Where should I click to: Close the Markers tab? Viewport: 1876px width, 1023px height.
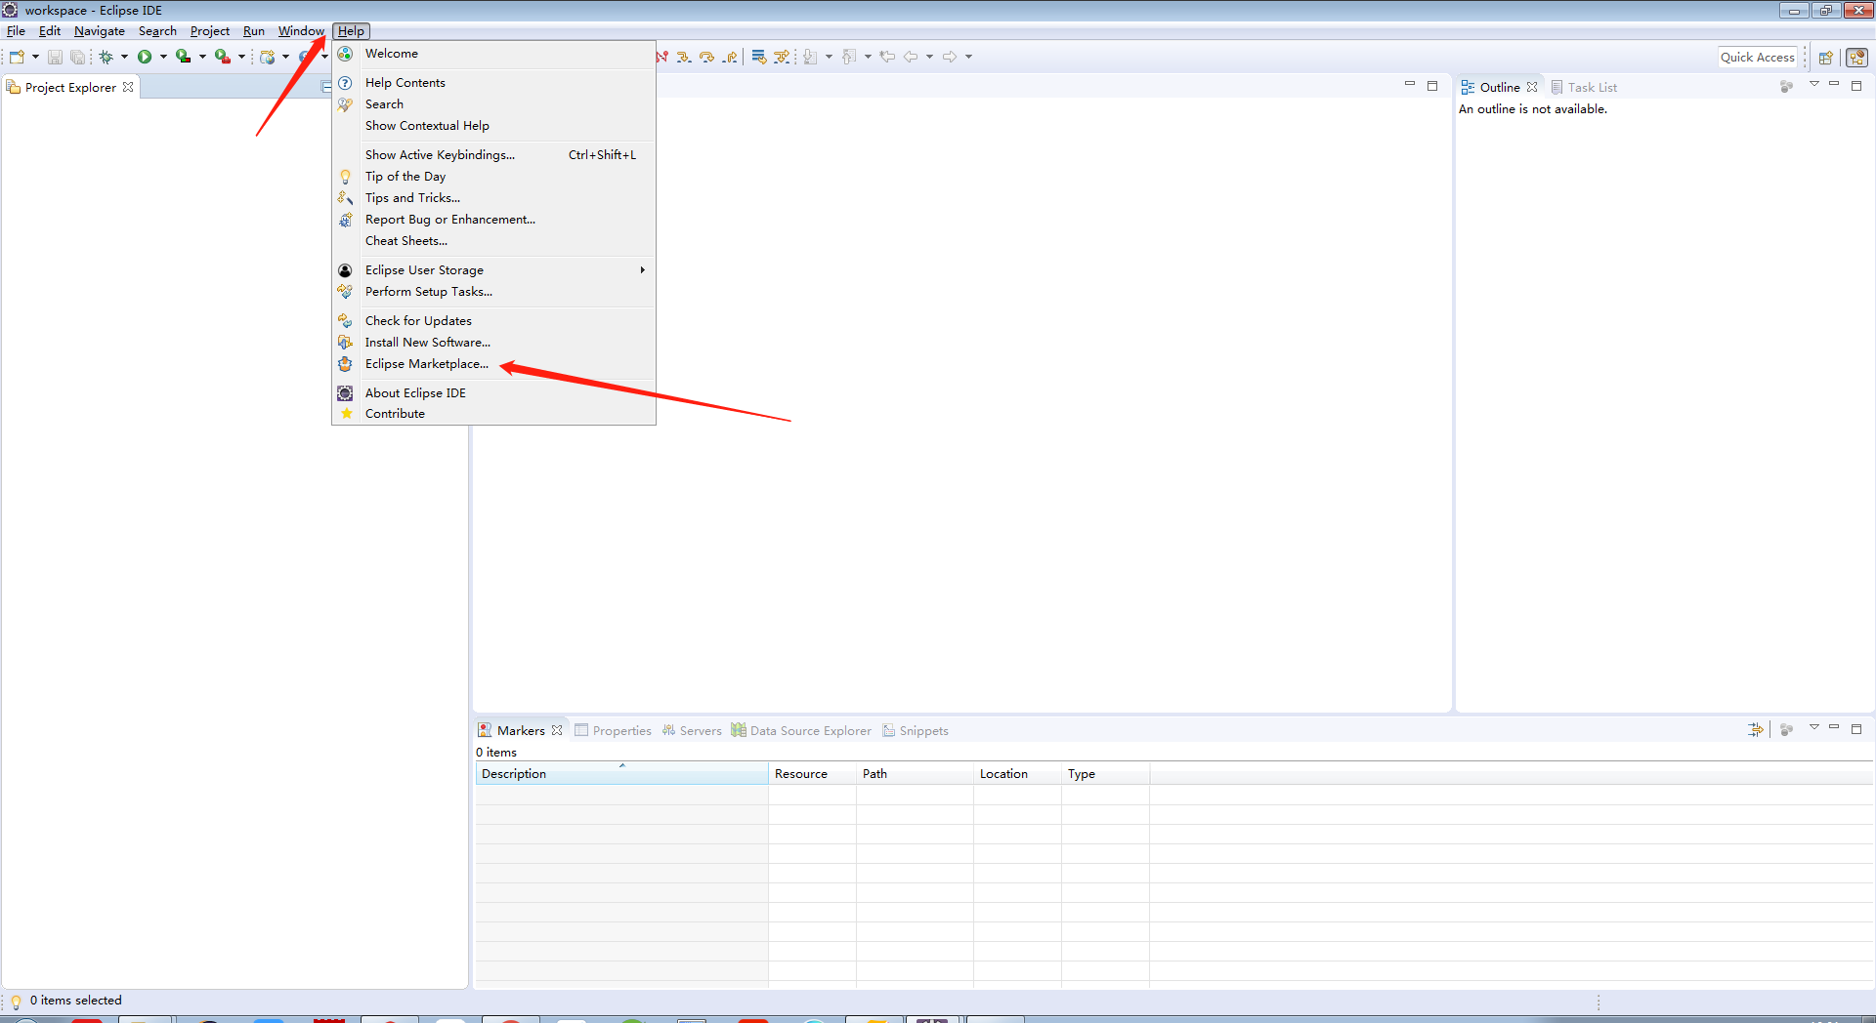[x=557, y=730]
